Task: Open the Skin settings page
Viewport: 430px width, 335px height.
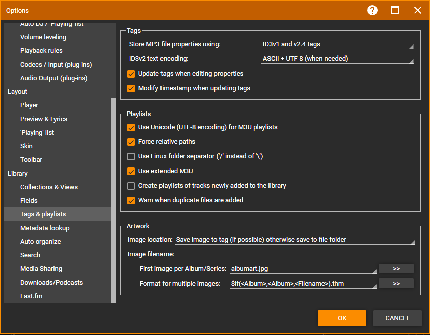Action: pyautogui.click(x=57, y=146)
